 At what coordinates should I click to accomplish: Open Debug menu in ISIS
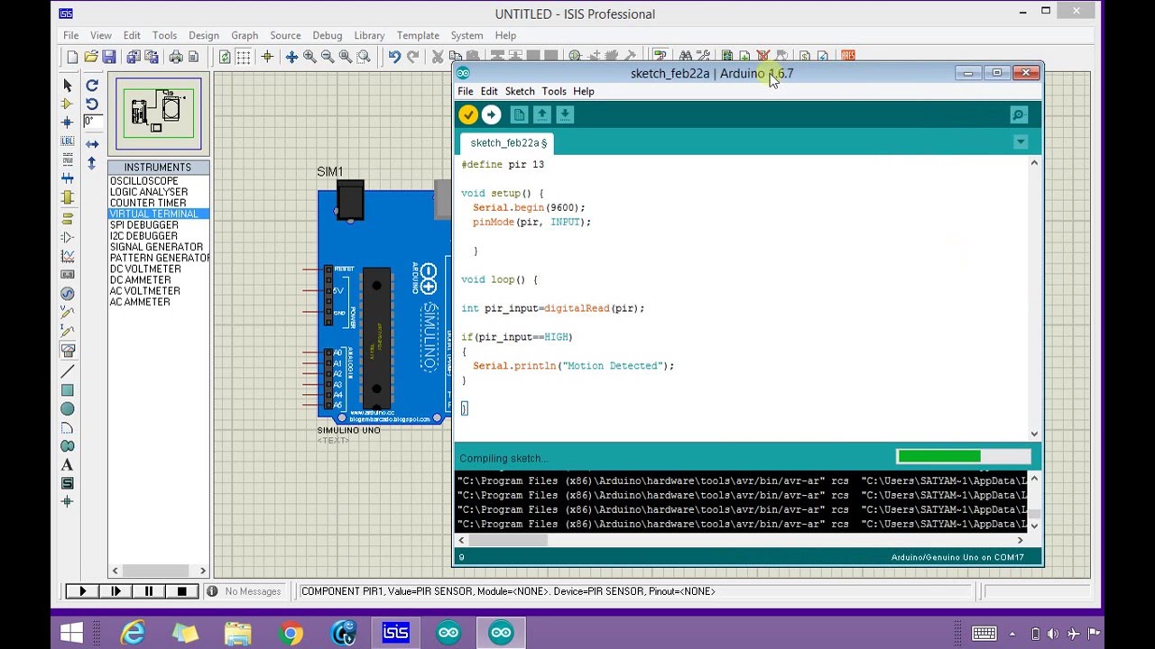point(328,35)
